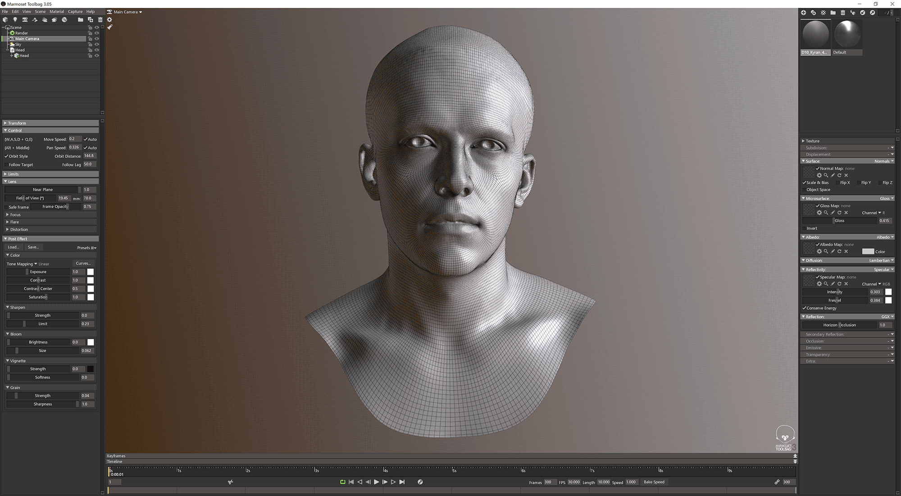Play the animation
This screenshot has width=901, height=496.
pyautogui.click(x=377, y=482)
